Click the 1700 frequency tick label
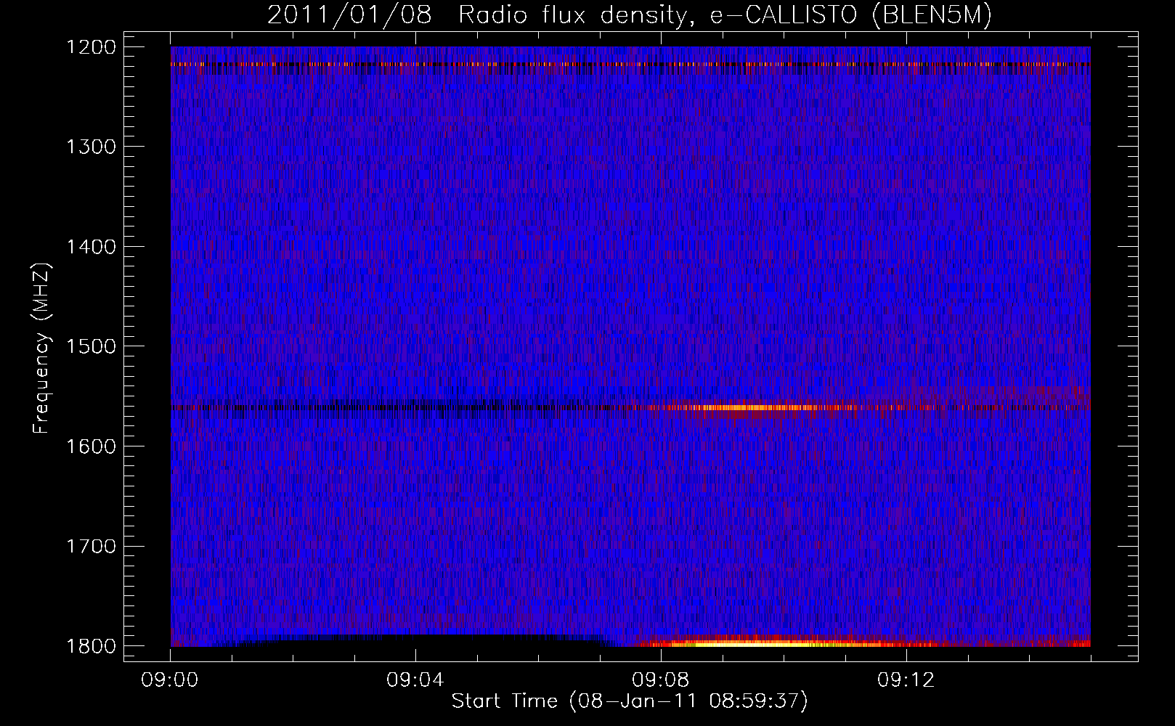The width and height of the screenshot is (1175, 726). pos(91,546)
